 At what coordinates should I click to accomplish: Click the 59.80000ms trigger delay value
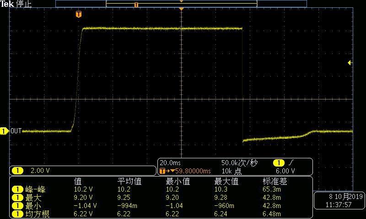193,171
